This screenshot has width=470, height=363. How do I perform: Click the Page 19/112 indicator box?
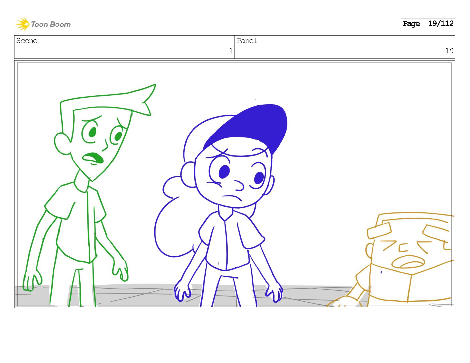(428, 24)
